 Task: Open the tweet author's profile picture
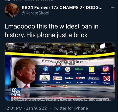coord(12,10)
